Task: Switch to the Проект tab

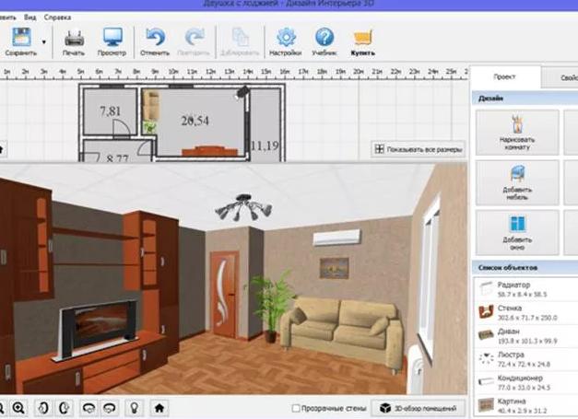Action: (504, 79)
